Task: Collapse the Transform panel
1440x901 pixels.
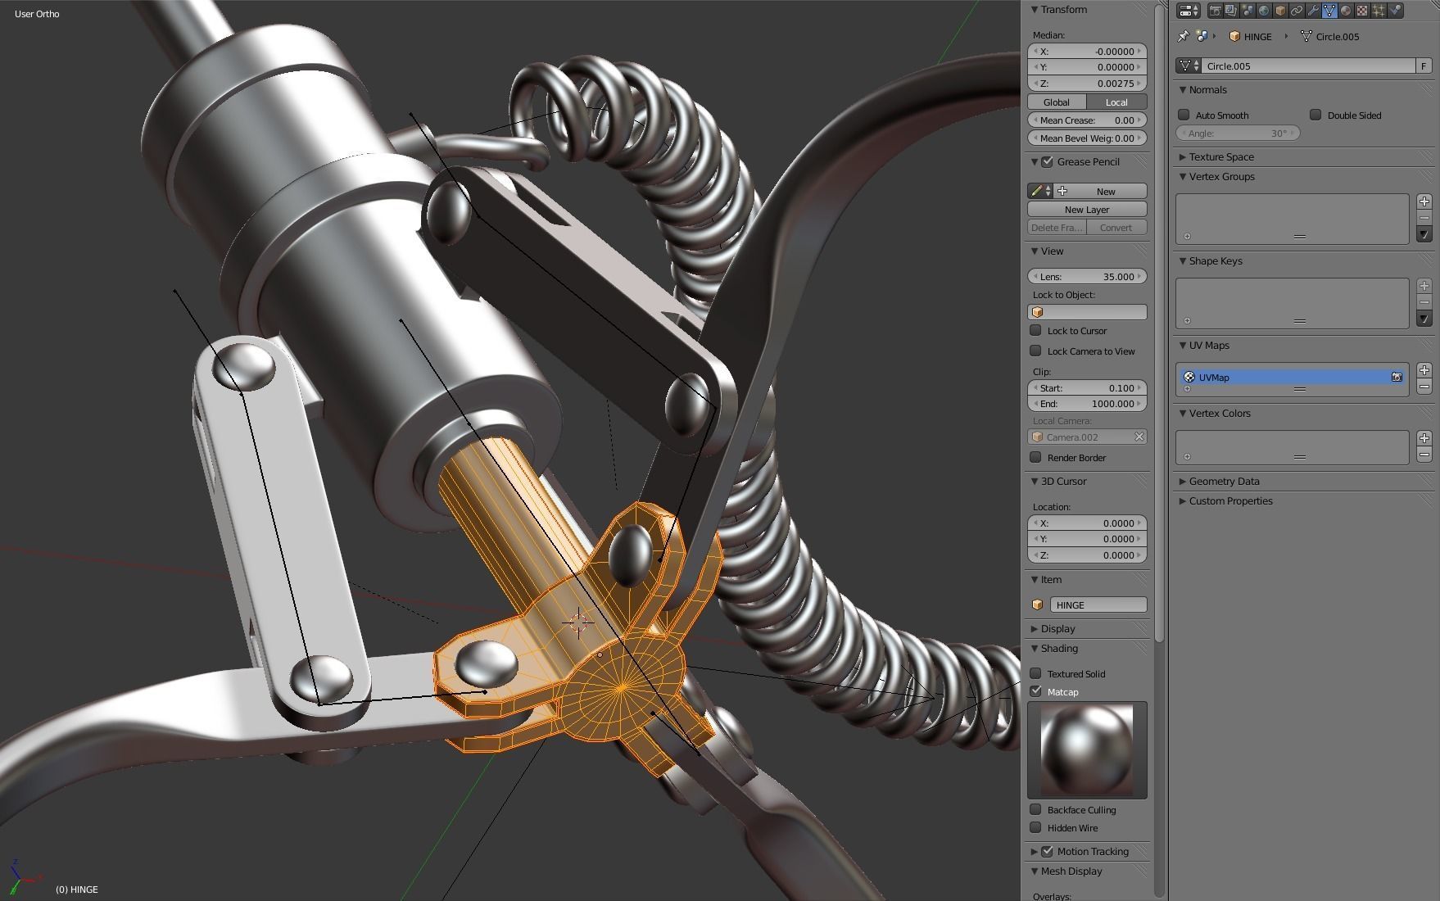Action: coord(1035,10)
